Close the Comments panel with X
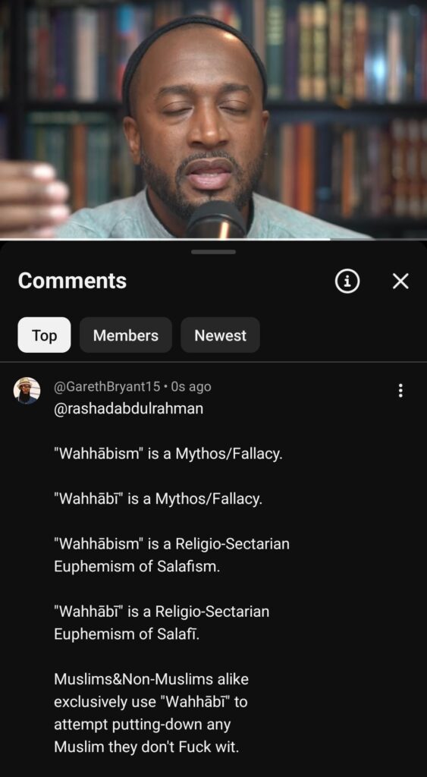This screenshot has height=777, width=427. click(400, 282)
